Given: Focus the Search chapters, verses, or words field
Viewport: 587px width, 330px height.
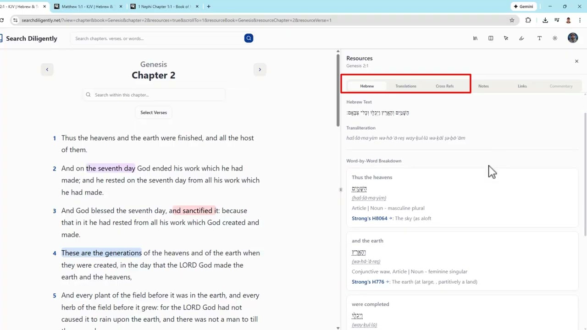Looking at the screenshot, I should coord(158,38).
